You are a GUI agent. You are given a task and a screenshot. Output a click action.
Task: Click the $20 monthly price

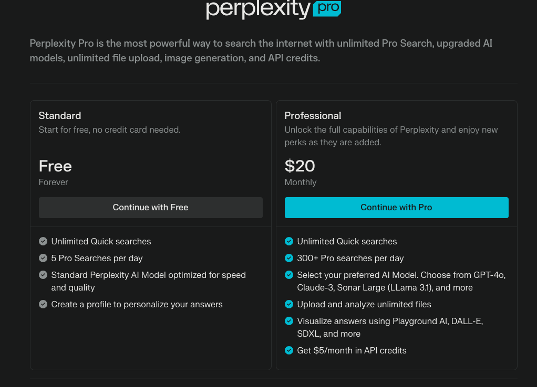pos(300,166)
